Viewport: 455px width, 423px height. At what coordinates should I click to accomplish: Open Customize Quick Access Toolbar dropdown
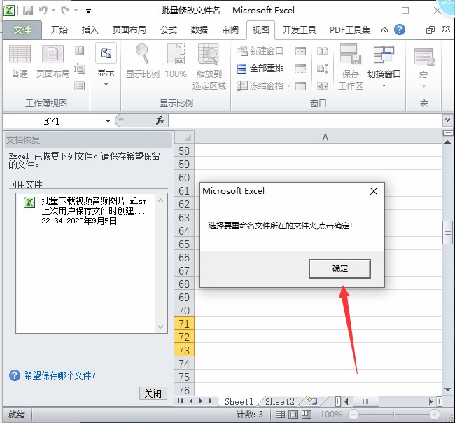(88, 11)
